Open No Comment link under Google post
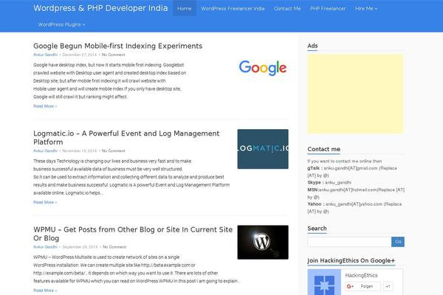This screenshot has width=443, height=295. click(113, 55)
